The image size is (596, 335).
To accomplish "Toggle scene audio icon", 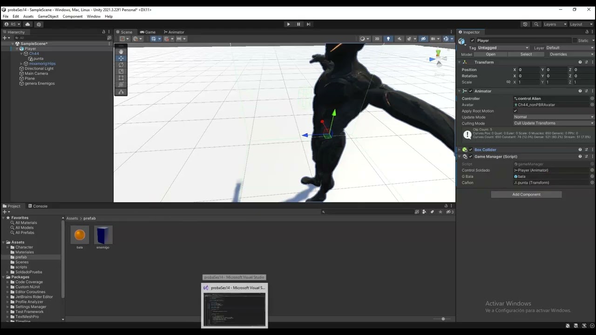I will [399, 39].
